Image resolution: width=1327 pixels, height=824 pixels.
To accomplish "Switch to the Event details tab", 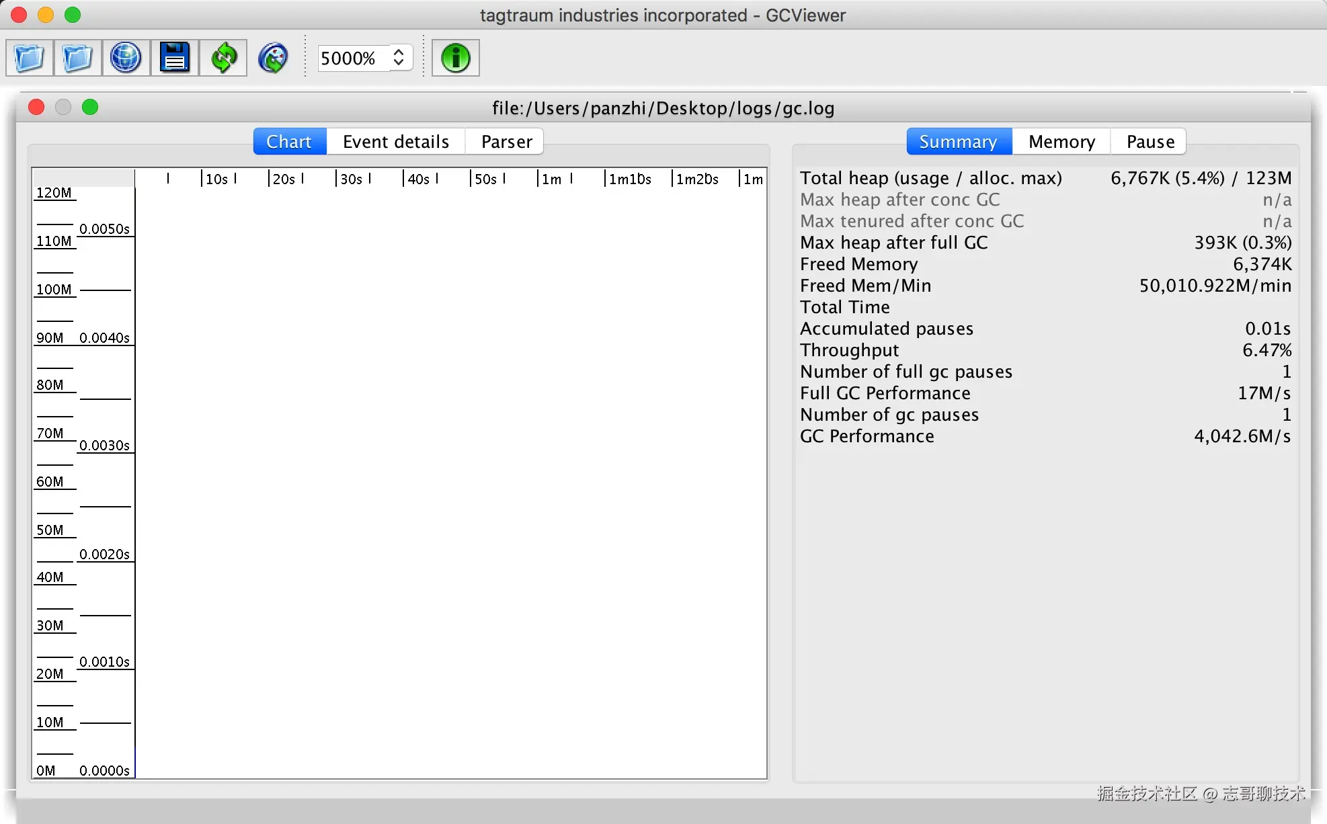I will coord(395,142).
